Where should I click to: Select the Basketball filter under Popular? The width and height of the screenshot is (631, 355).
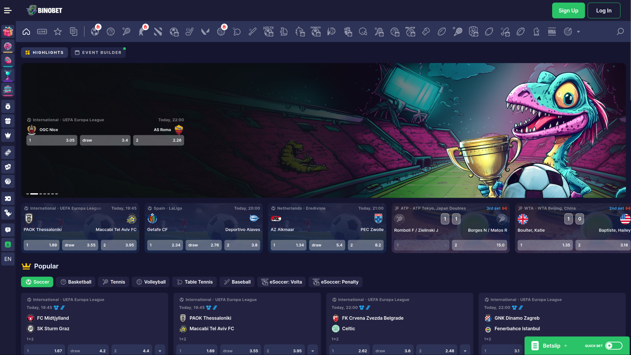point(76,282)
